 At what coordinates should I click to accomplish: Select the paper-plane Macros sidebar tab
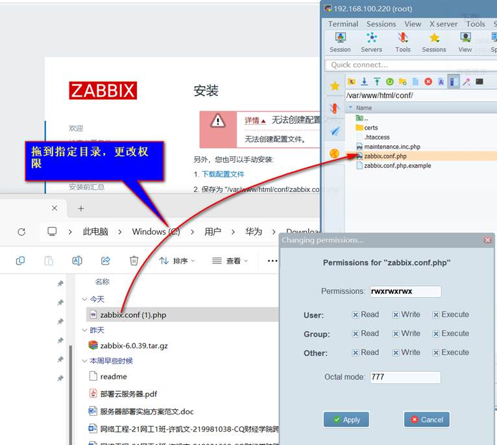335,131
